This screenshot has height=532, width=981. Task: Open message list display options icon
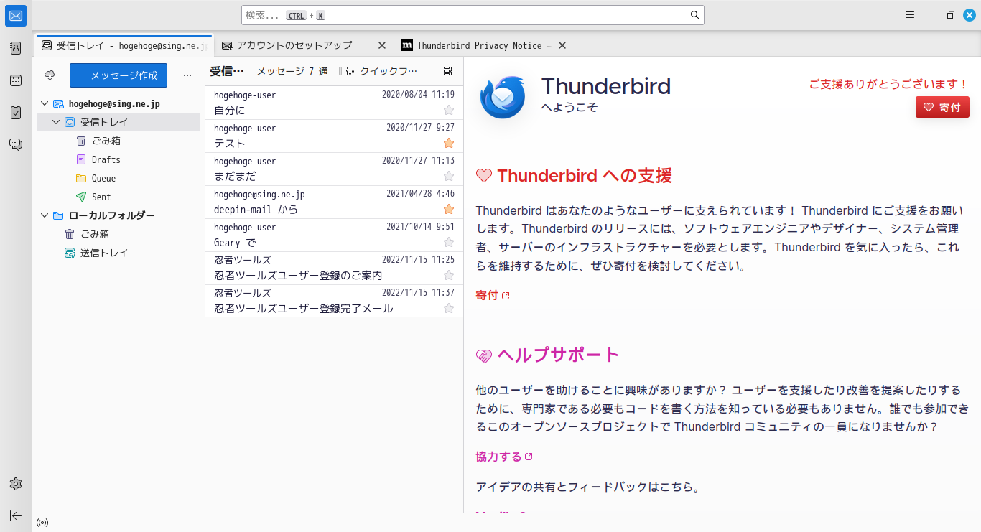click(x=448, y=71)
